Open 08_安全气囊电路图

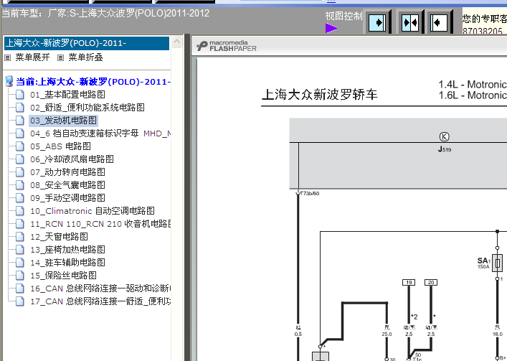click(67, 185)
